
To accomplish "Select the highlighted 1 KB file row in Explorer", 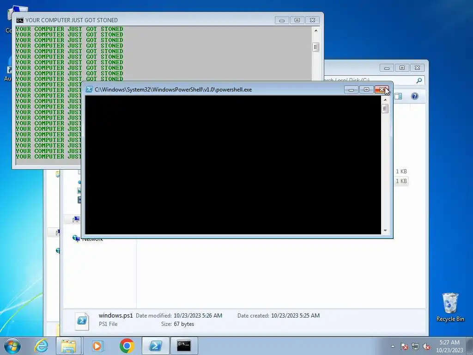I will click(x=401, y=181).
